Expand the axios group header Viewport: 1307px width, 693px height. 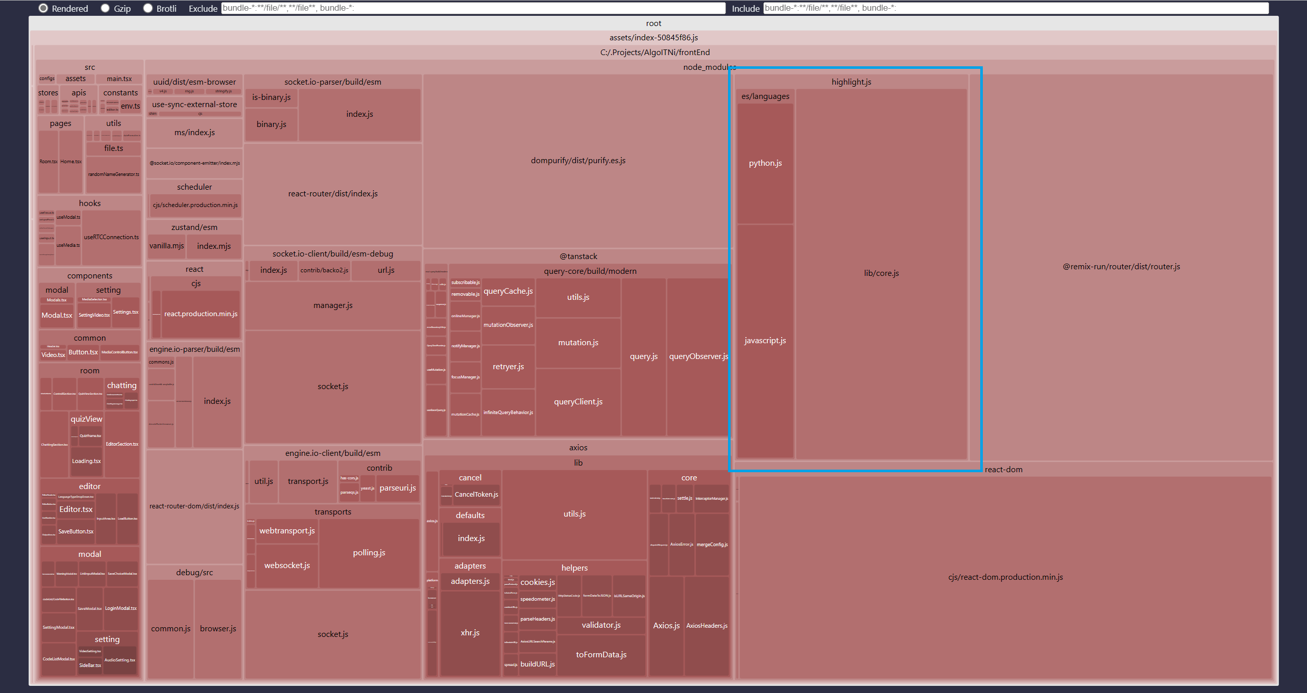pyautogui.click(x=578, y=448)
